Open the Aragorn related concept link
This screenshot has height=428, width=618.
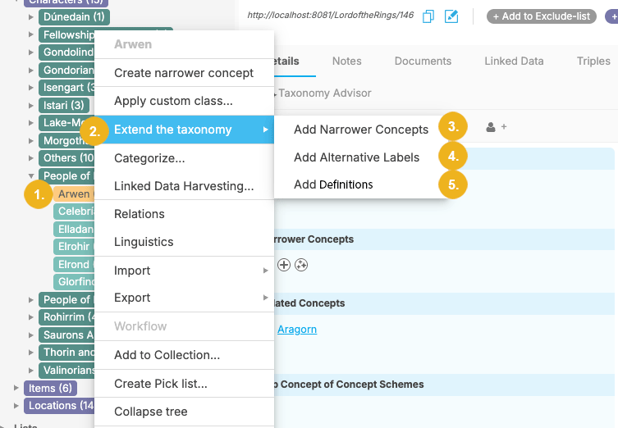[x=297, y=329]
